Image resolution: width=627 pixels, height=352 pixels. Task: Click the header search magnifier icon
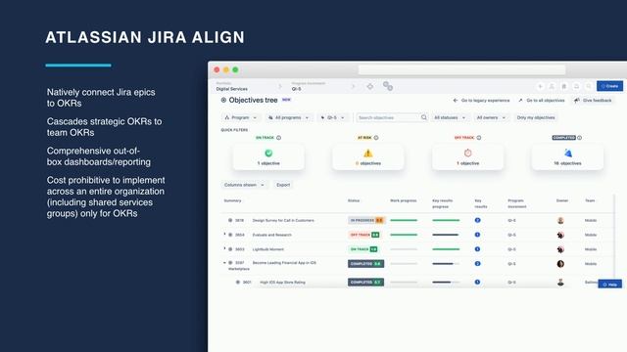coord(589,86)
